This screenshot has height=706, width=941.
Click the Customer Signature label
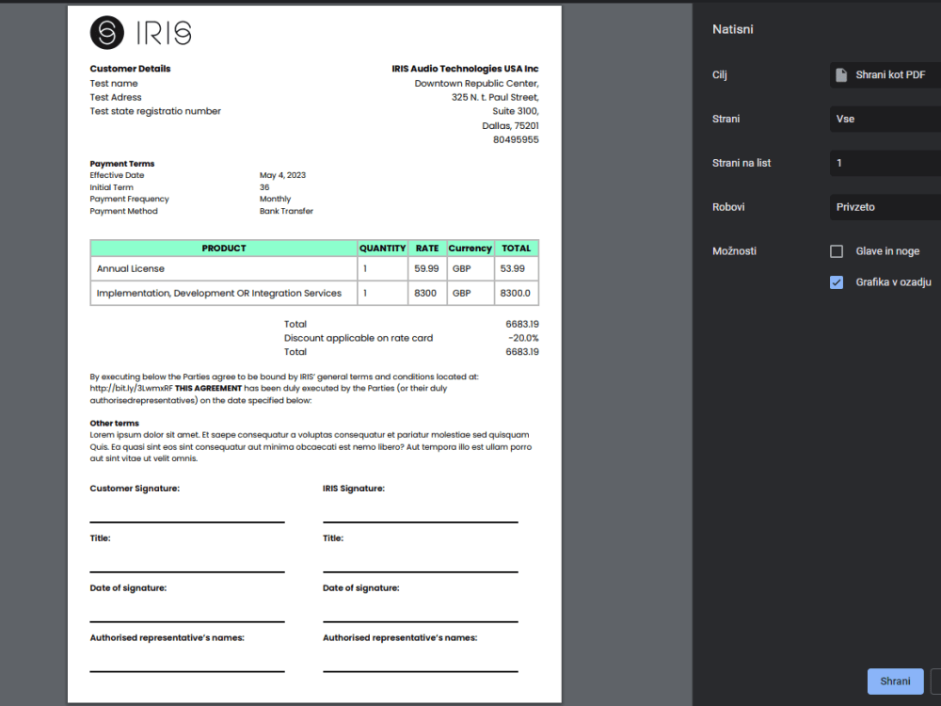coord(135,489)
